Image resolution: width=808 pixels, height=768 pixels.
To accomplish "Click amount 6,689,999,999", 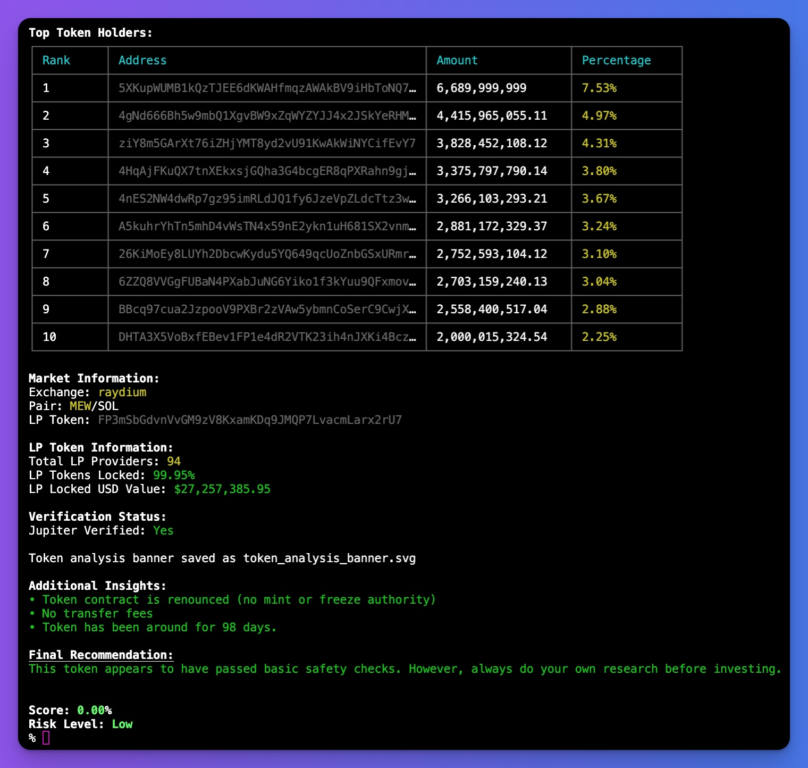I will [x=482, y=88].
